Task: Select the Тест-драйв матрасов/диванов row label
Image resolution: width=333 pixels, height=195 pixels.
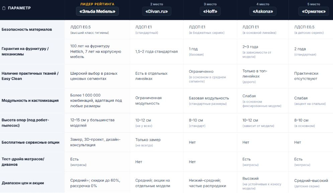Action: tap(23, 162)
